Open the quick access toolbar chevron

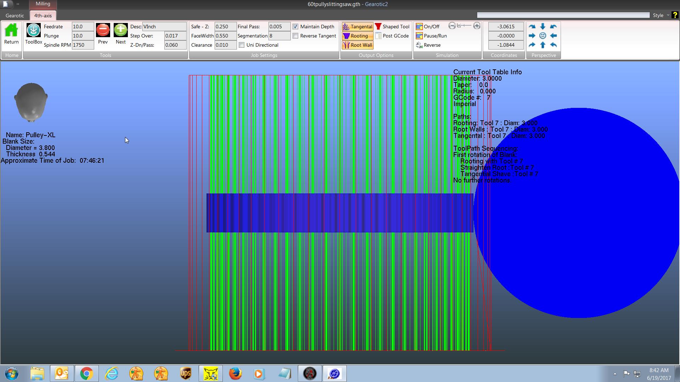pyautogui.click(x=18, y=4)
